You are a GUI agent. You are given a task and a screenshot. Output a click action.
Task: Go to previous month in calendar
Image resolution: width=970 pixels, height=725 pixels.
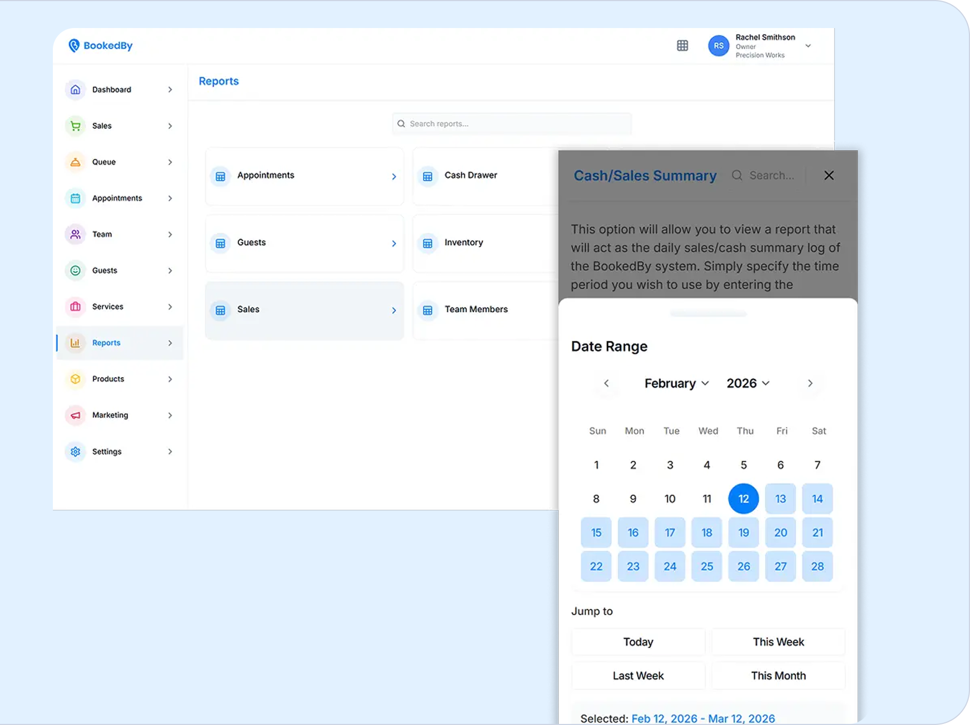tap(606, 383)
